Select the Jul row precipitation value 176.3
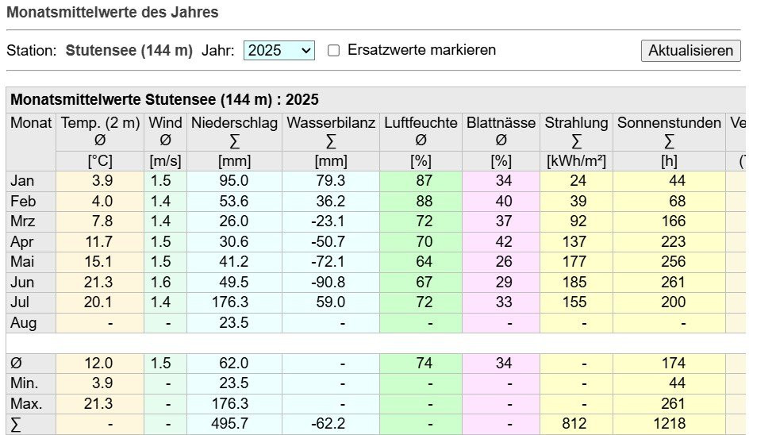Viewport: 776px width, 435px height. 232,302
